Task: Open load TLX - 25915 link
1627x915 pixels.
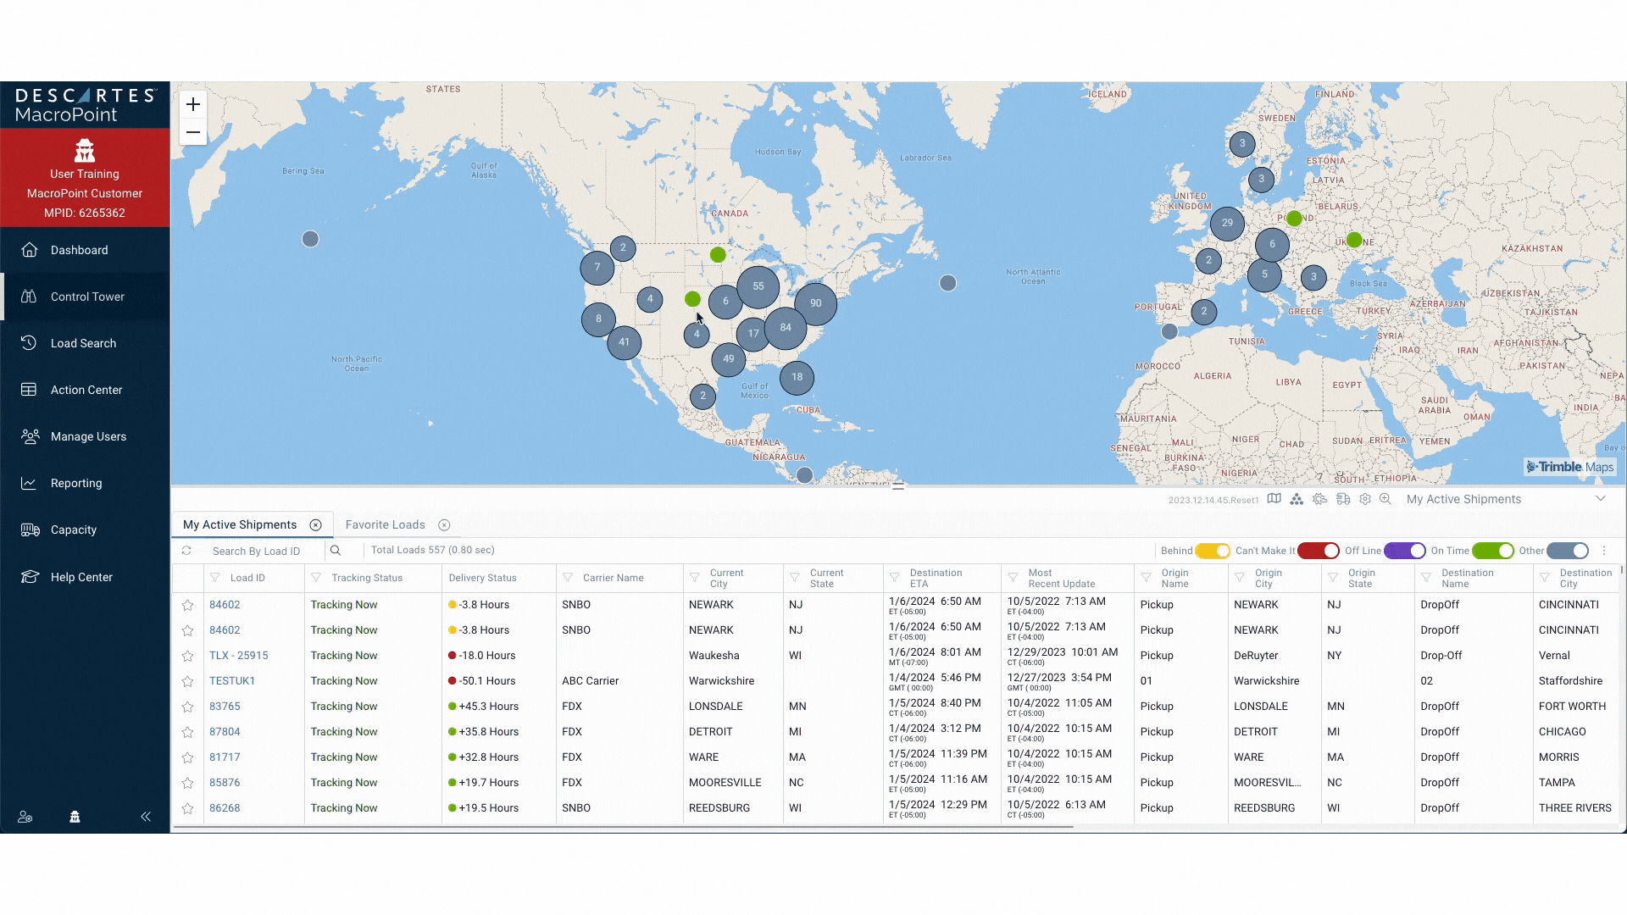Action: pos(239,656)
